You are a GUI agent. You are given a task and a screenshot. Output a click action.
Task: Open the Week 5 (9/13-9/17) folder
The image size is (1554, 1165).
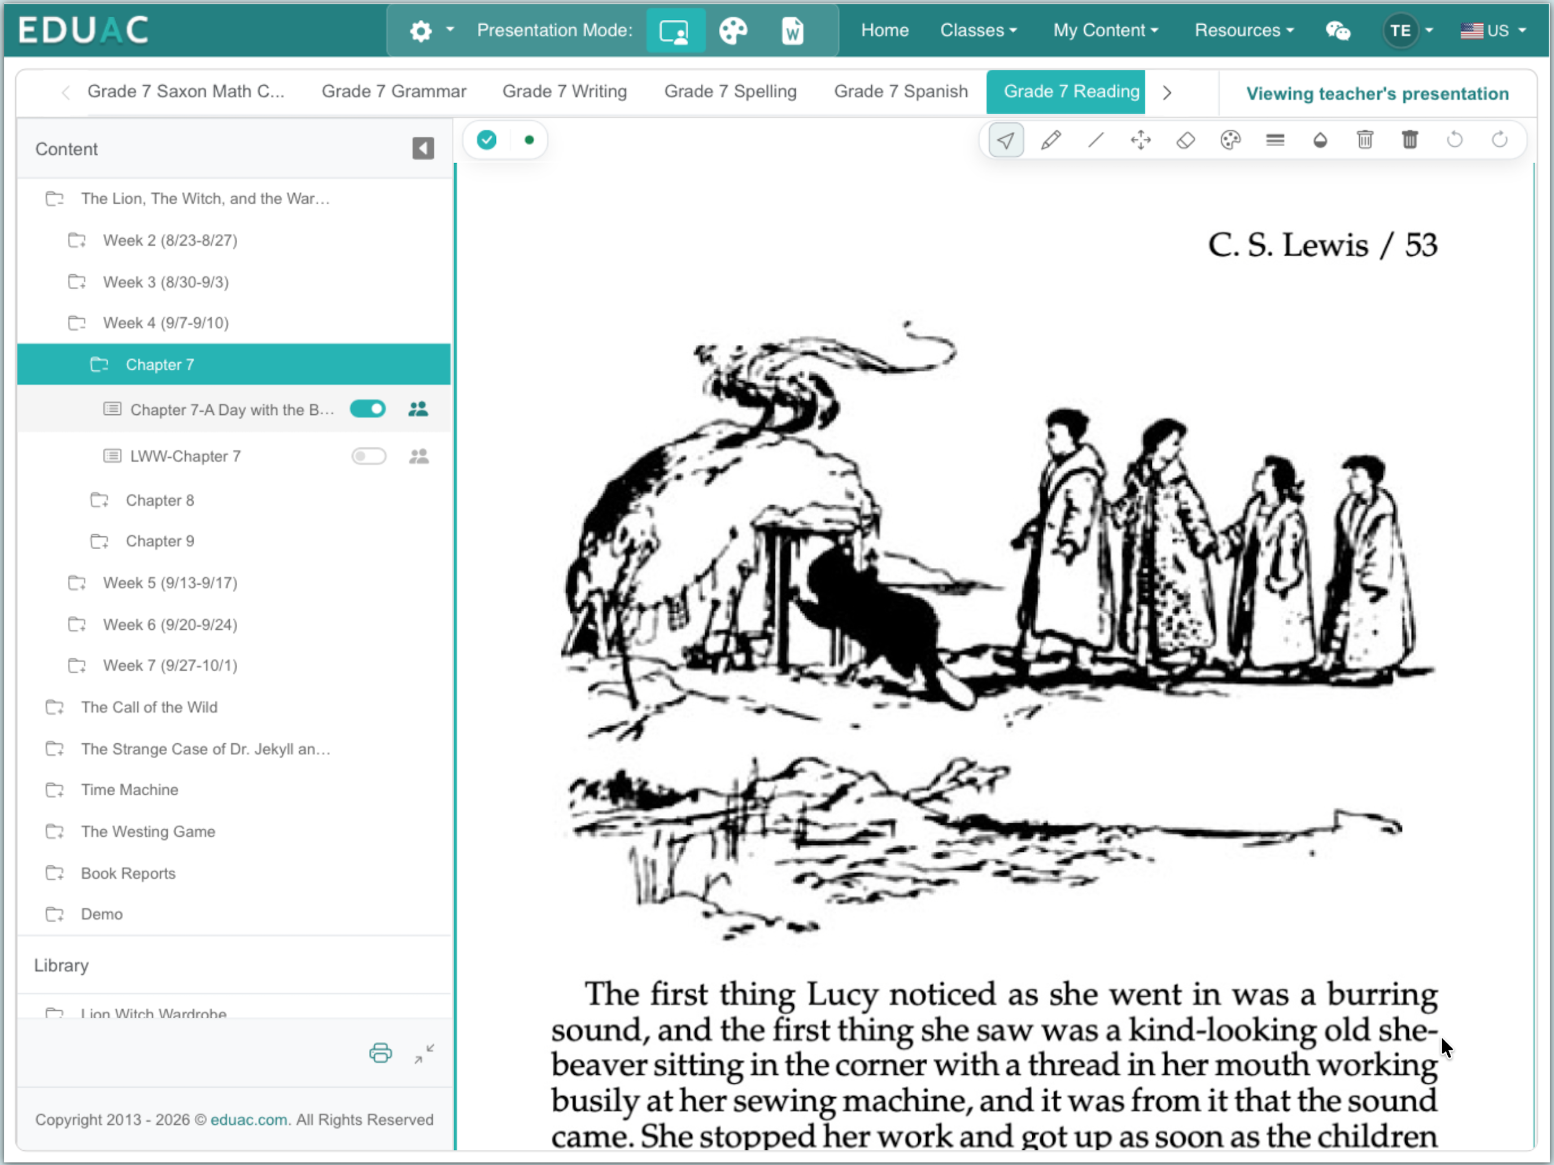169,582
